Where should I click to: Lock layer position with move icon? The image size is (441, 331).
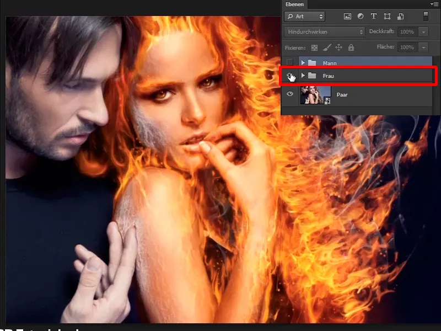pyautogui.click(x=338, y=47)
